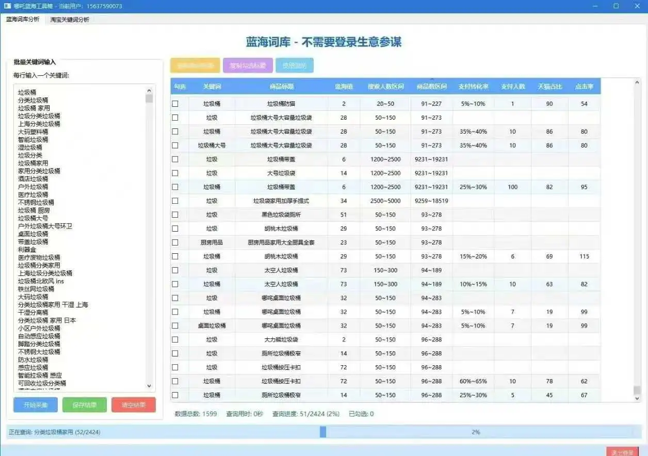This screenshot has height=456, width=648.
Task: Tick the 厨房用品家用大全厨具全套 row checkbox
Action: pyautogui.click(x=175, y=242)
